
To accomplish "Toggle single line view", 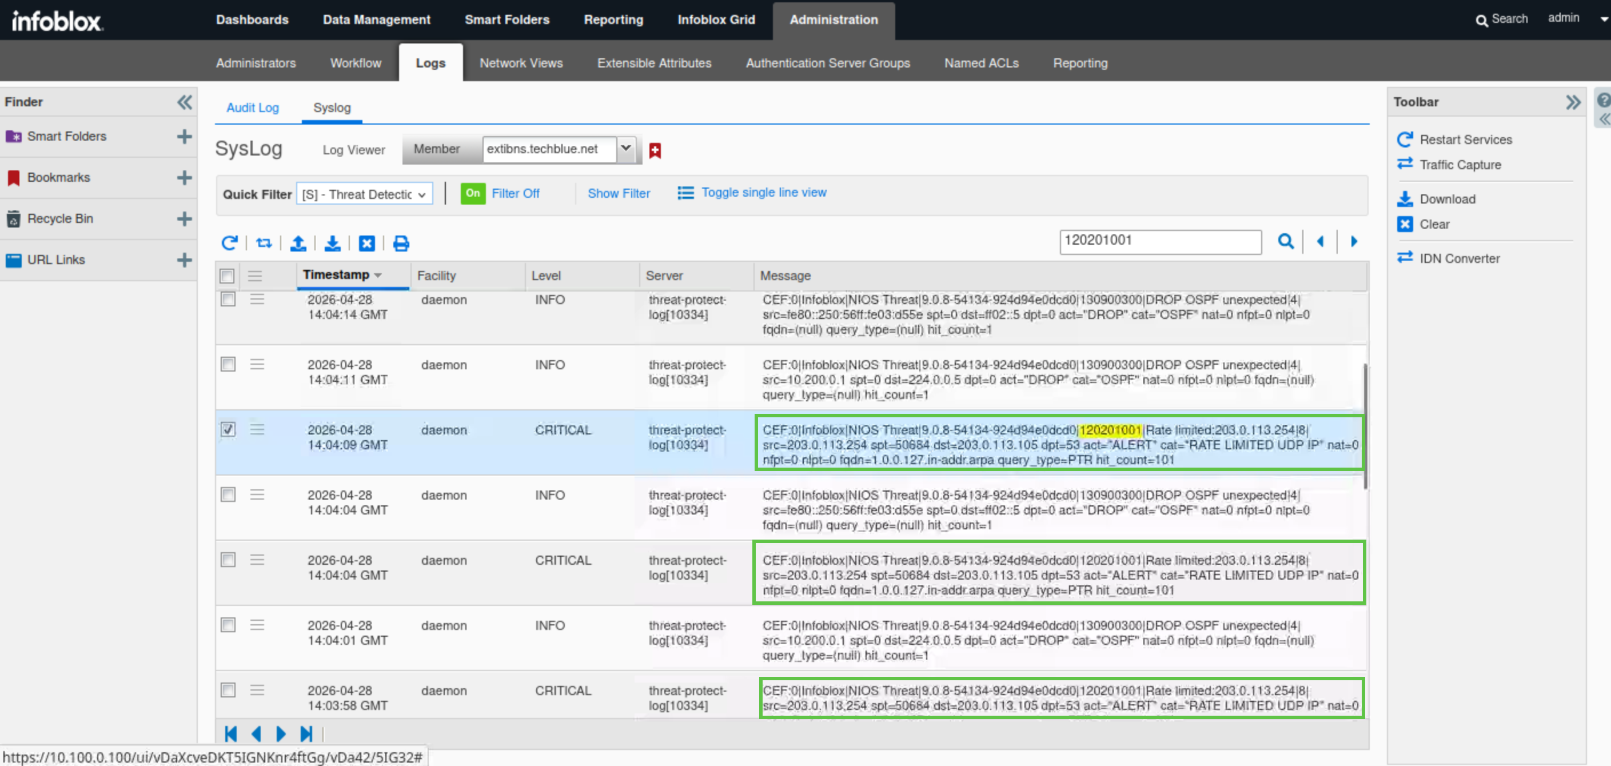I will pos(763,193).
